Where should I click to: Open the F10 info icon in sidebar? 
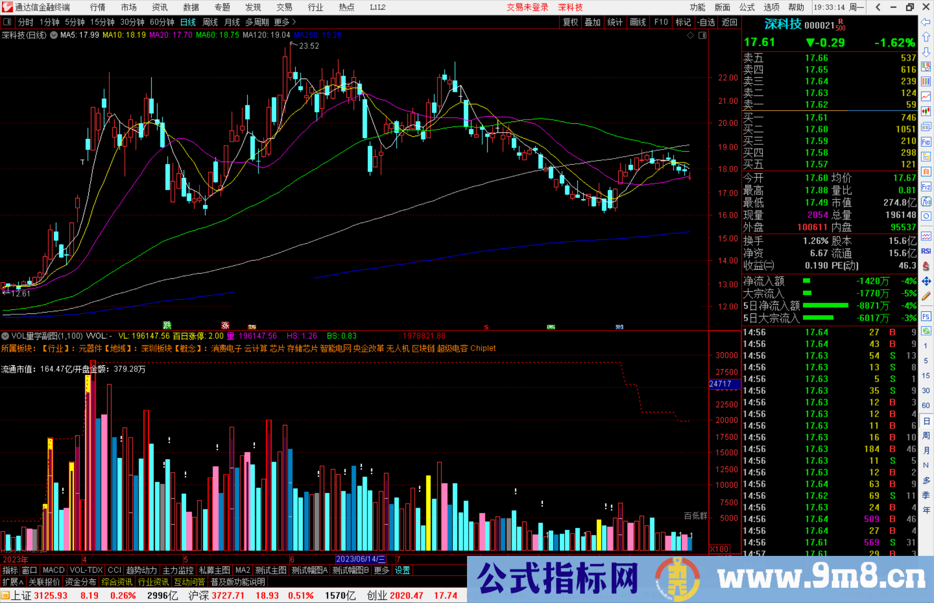pyautogui.click(x=926, y=142)
